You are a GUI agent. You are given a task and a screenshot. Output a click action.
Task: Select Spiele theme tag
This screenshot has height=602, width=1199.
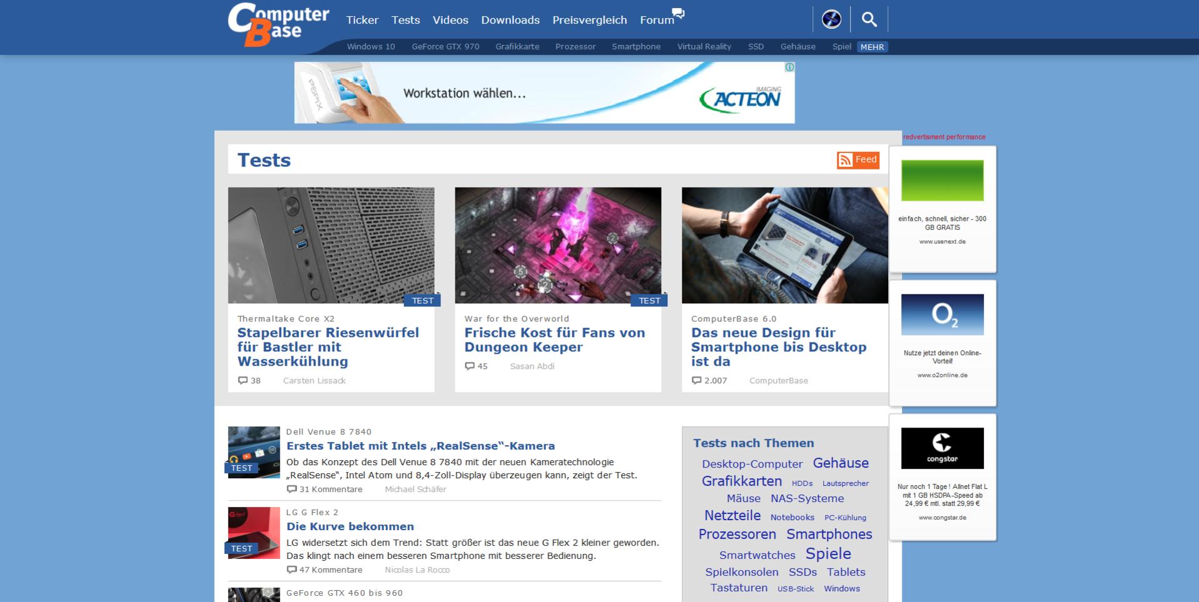[828, 554]
